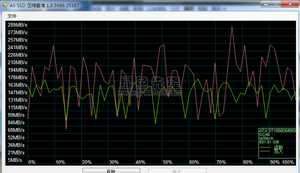Click the 931.51 GB capacity text
This screenshot has width=300, height=173.
coord(269,142)
